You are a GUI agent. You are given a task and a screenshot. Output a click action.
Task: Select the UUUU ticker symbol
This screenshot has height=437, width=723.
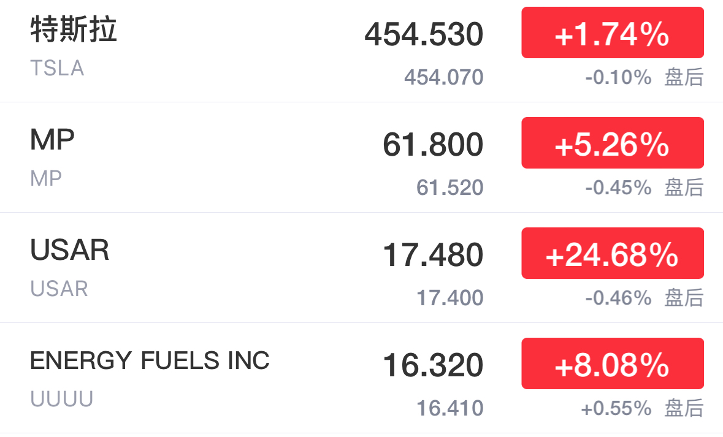[62, 399]
